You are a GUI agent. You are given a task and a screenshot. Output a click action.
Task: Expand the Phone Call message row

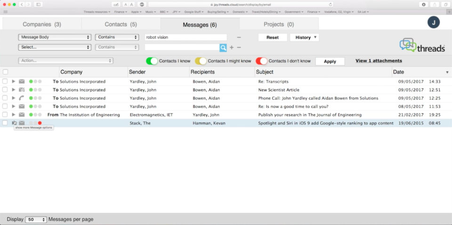tap(13, 98)
